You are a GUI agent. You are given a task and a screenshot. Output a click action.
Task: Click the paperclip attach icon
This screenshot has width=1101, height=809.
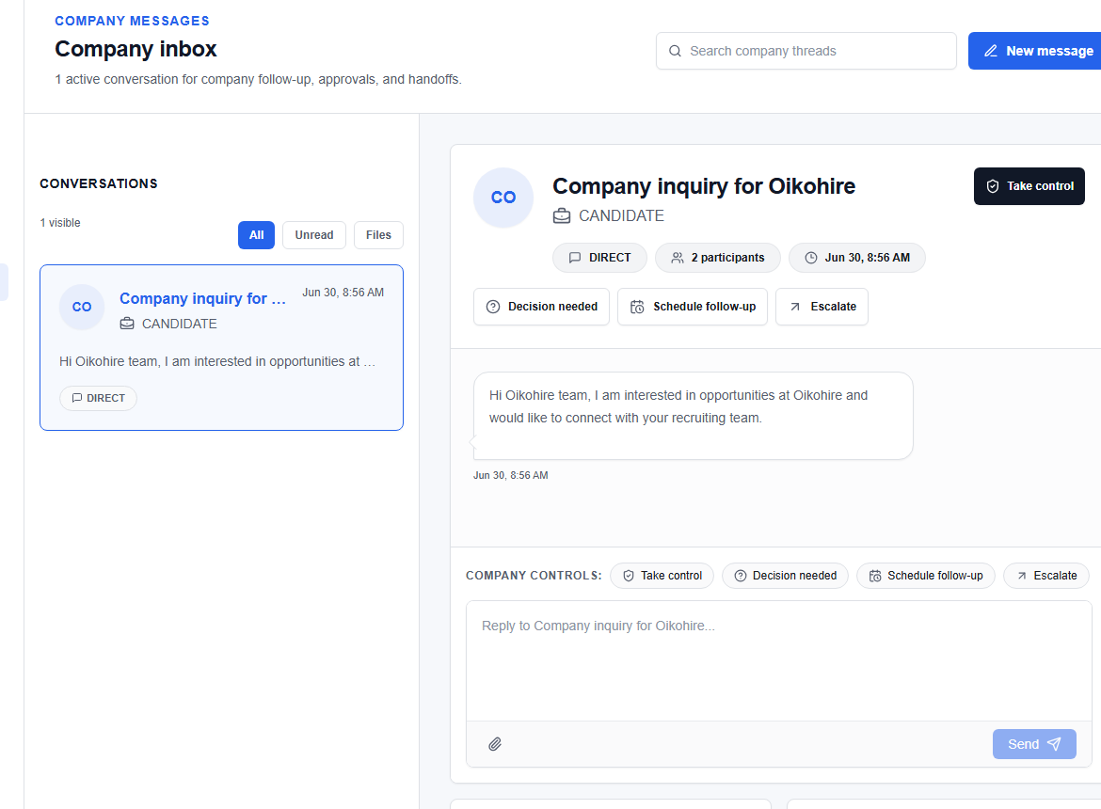point(495,744)
